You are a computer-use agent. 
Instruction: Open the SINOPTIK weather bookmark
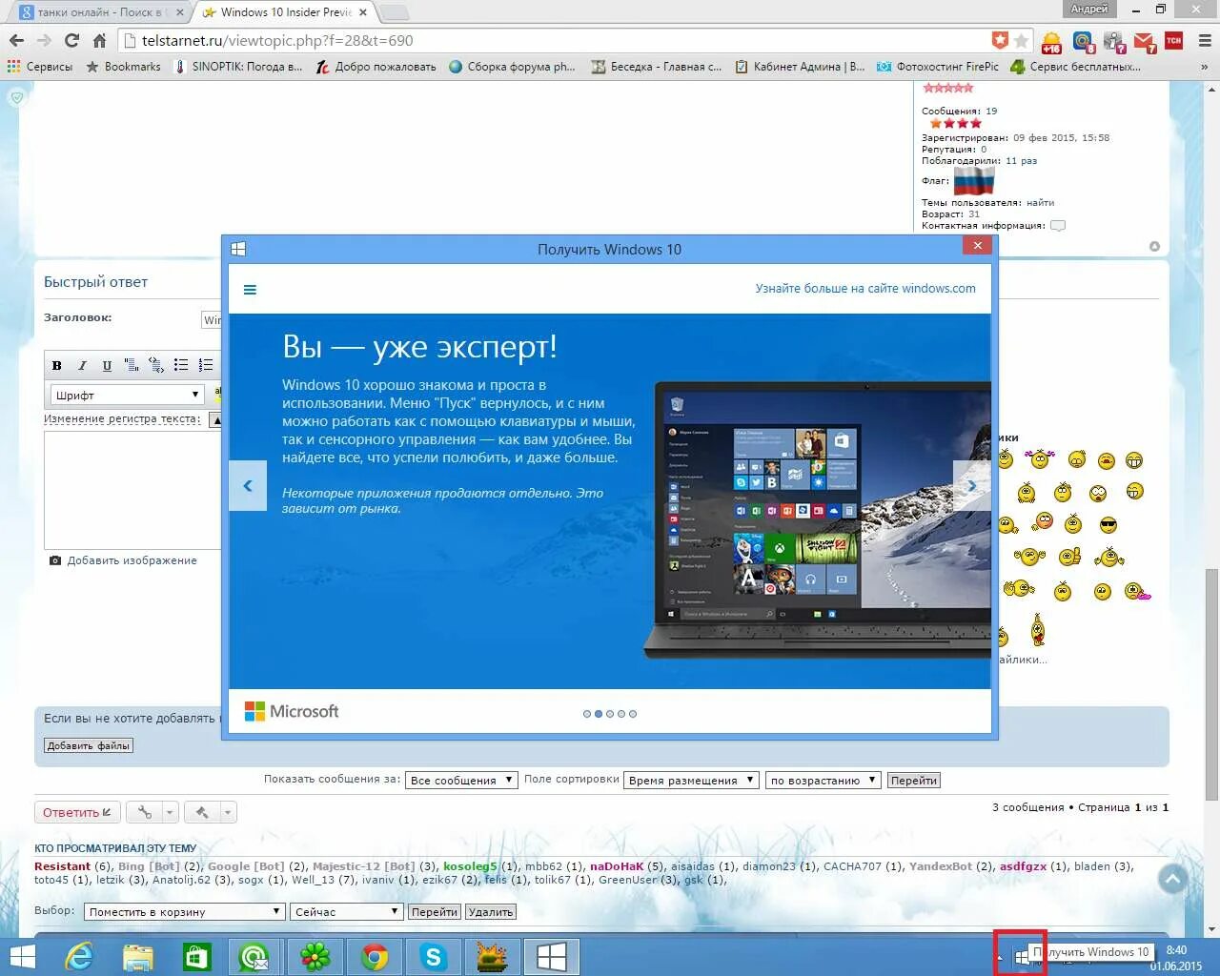click(238, 67)
